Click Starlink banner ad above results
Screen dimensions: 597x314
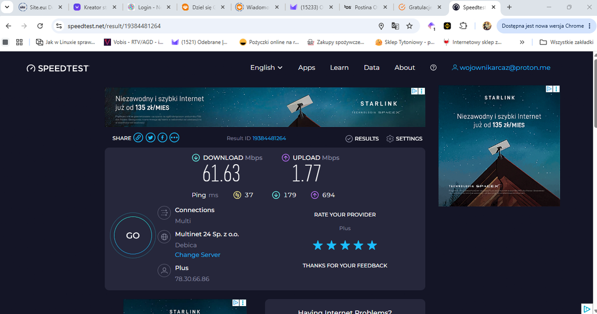tap(265, 107)
